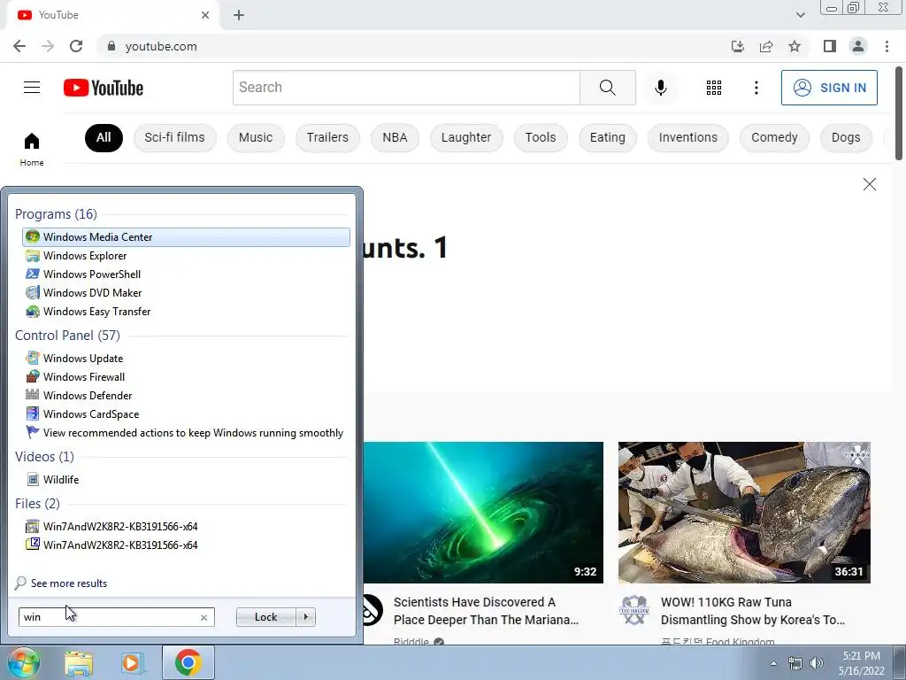The height and width of the screenshot is (680, 906).
Task: Dismiss the banner with the X
Action: tap(869, 184)
